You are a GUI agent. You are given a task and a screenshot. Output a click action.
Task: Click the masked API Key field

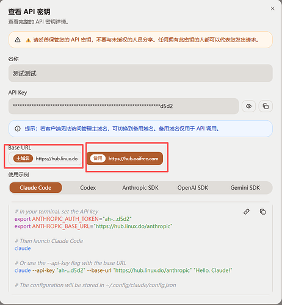(123, 106)
